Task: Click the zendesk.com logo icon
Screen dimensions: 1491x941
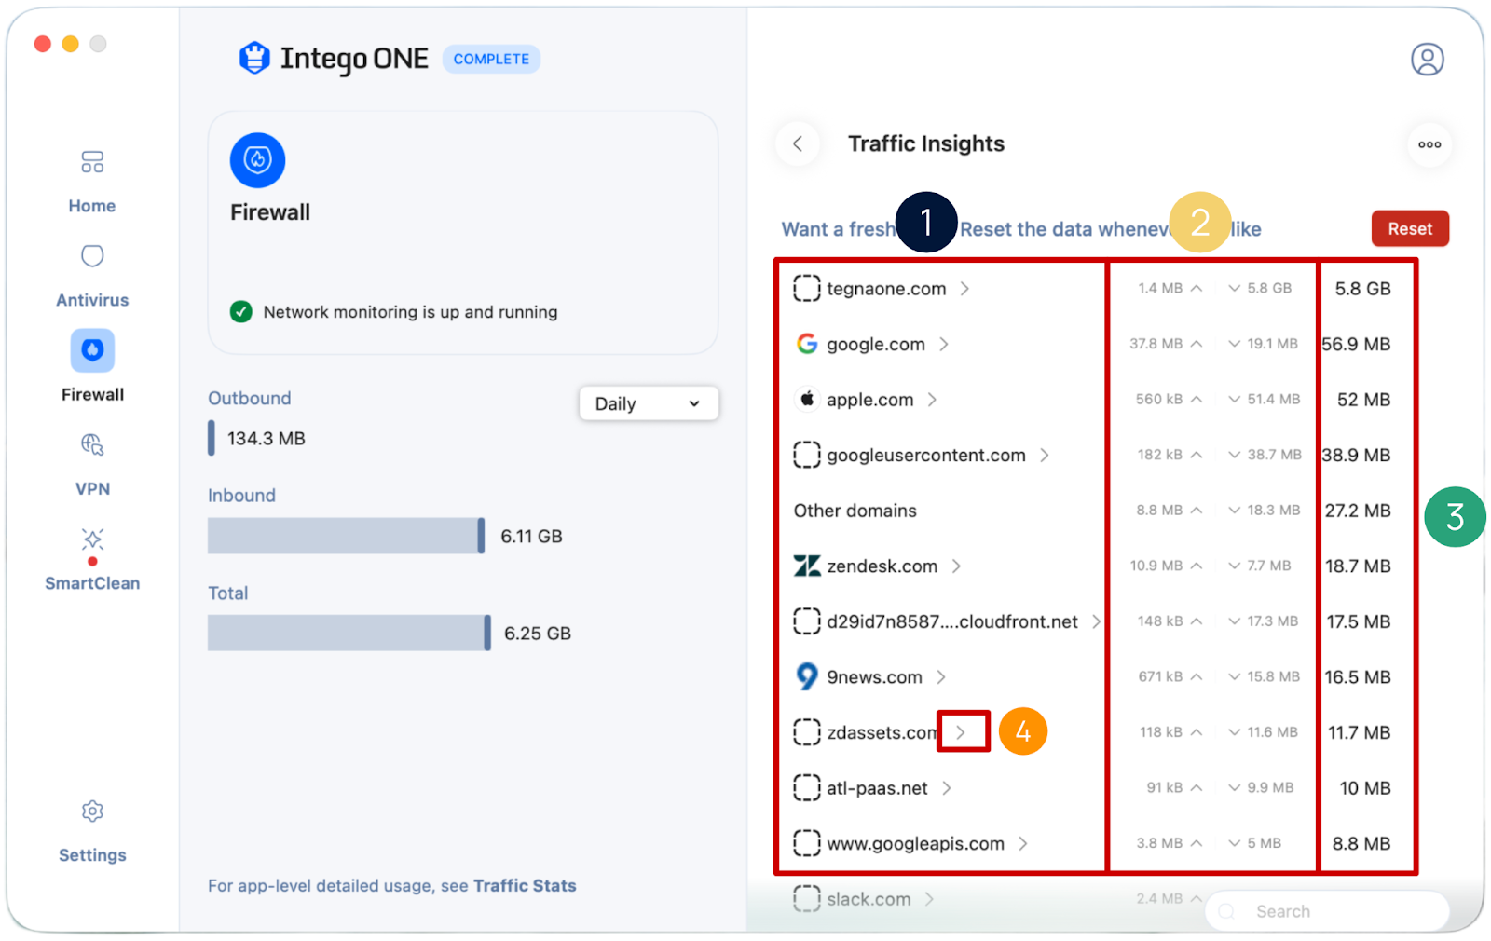Action: pyautogui.click(x=807, y=566)
